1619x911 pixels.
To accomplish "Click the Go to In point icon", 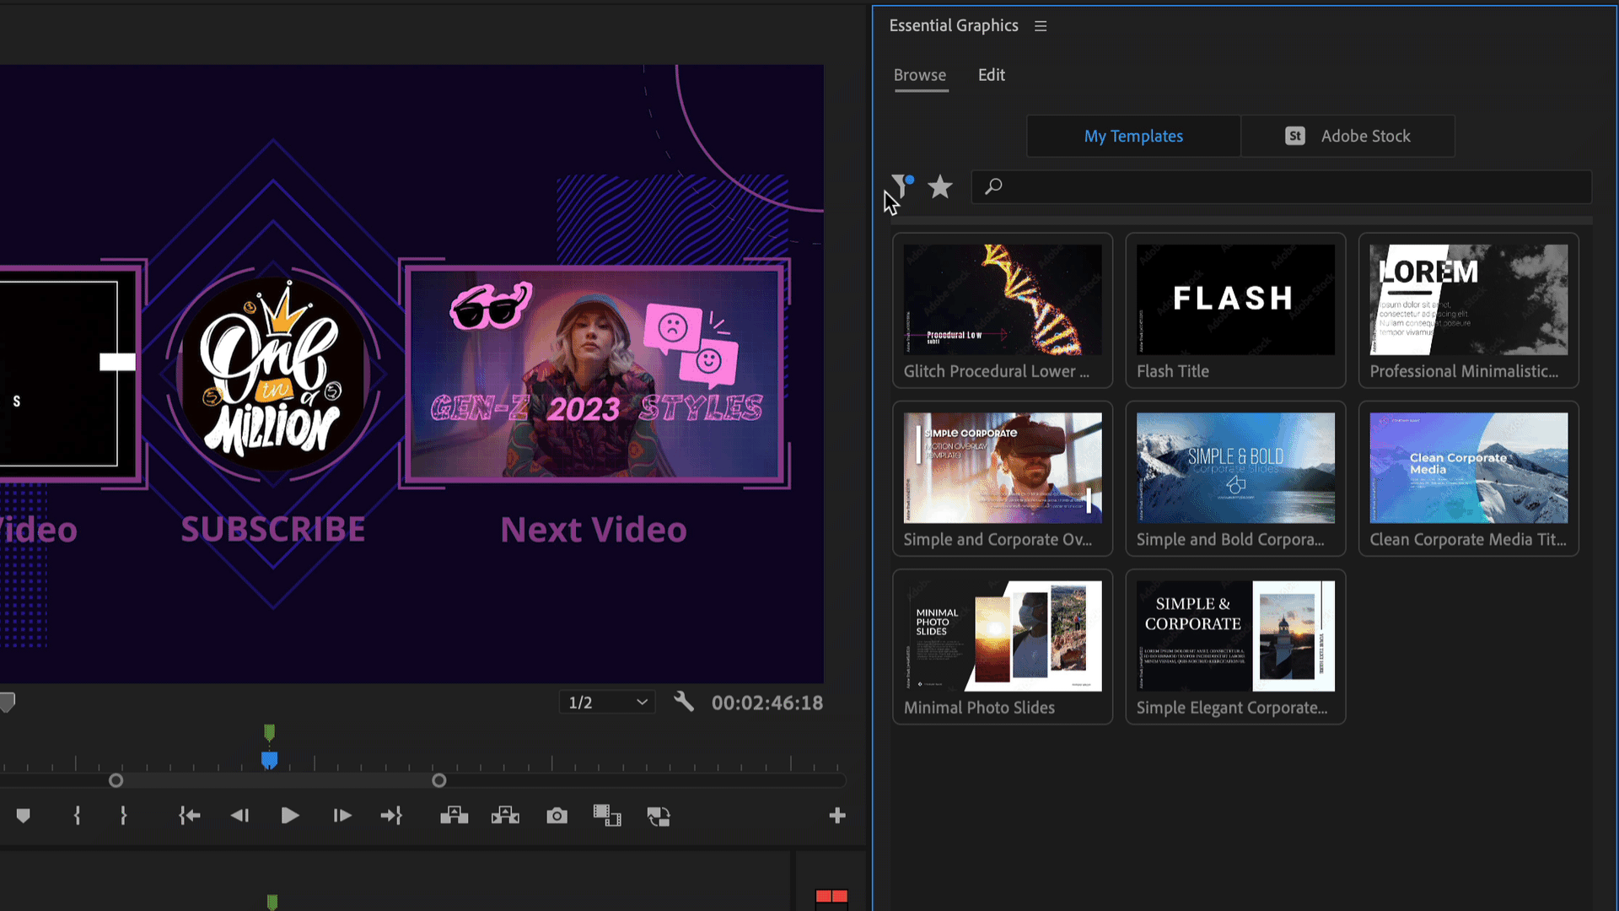I will pos(190,816).
